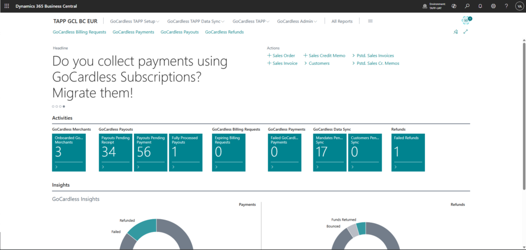Viewport: 526px width, 250px height.
Task: Click the help question mark icon
Action: point(506,6)
